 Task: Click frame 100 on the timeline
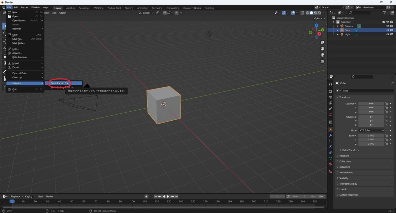132,201
